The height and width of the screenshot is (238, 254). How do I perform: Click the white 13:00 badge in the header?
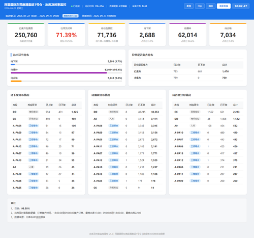click(x=71, y=16)
